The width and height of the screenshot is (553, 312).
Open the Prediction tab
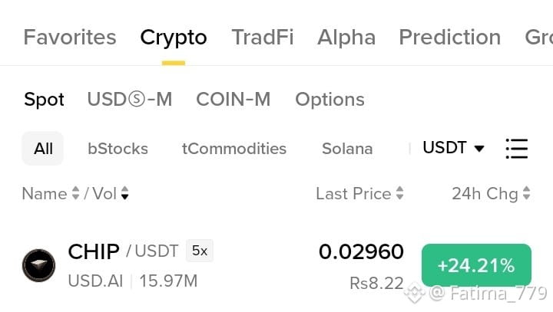coord(449,37)
